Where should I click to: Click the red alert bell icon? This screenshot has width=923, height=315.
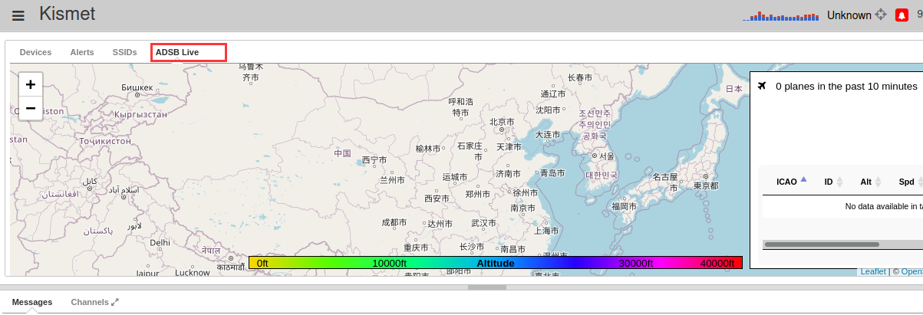tap(902, 15)
